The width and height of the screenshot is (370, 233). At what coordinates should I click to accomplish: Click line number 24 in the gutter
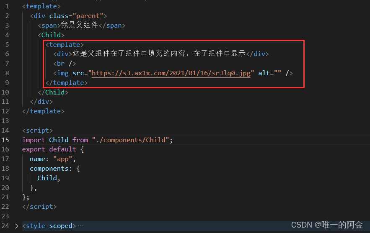[x=5, y=226]
